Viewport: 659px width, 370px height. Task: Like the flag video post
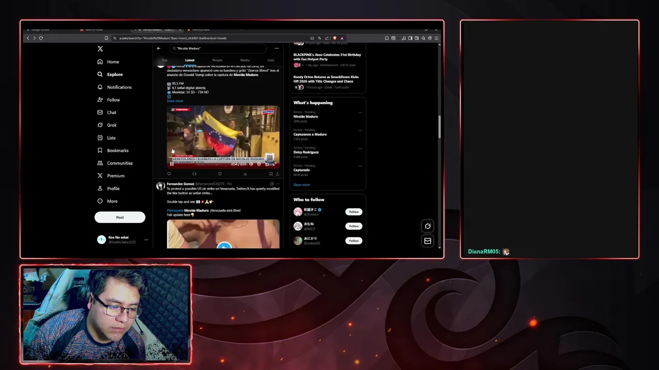(x=220, y=174)
